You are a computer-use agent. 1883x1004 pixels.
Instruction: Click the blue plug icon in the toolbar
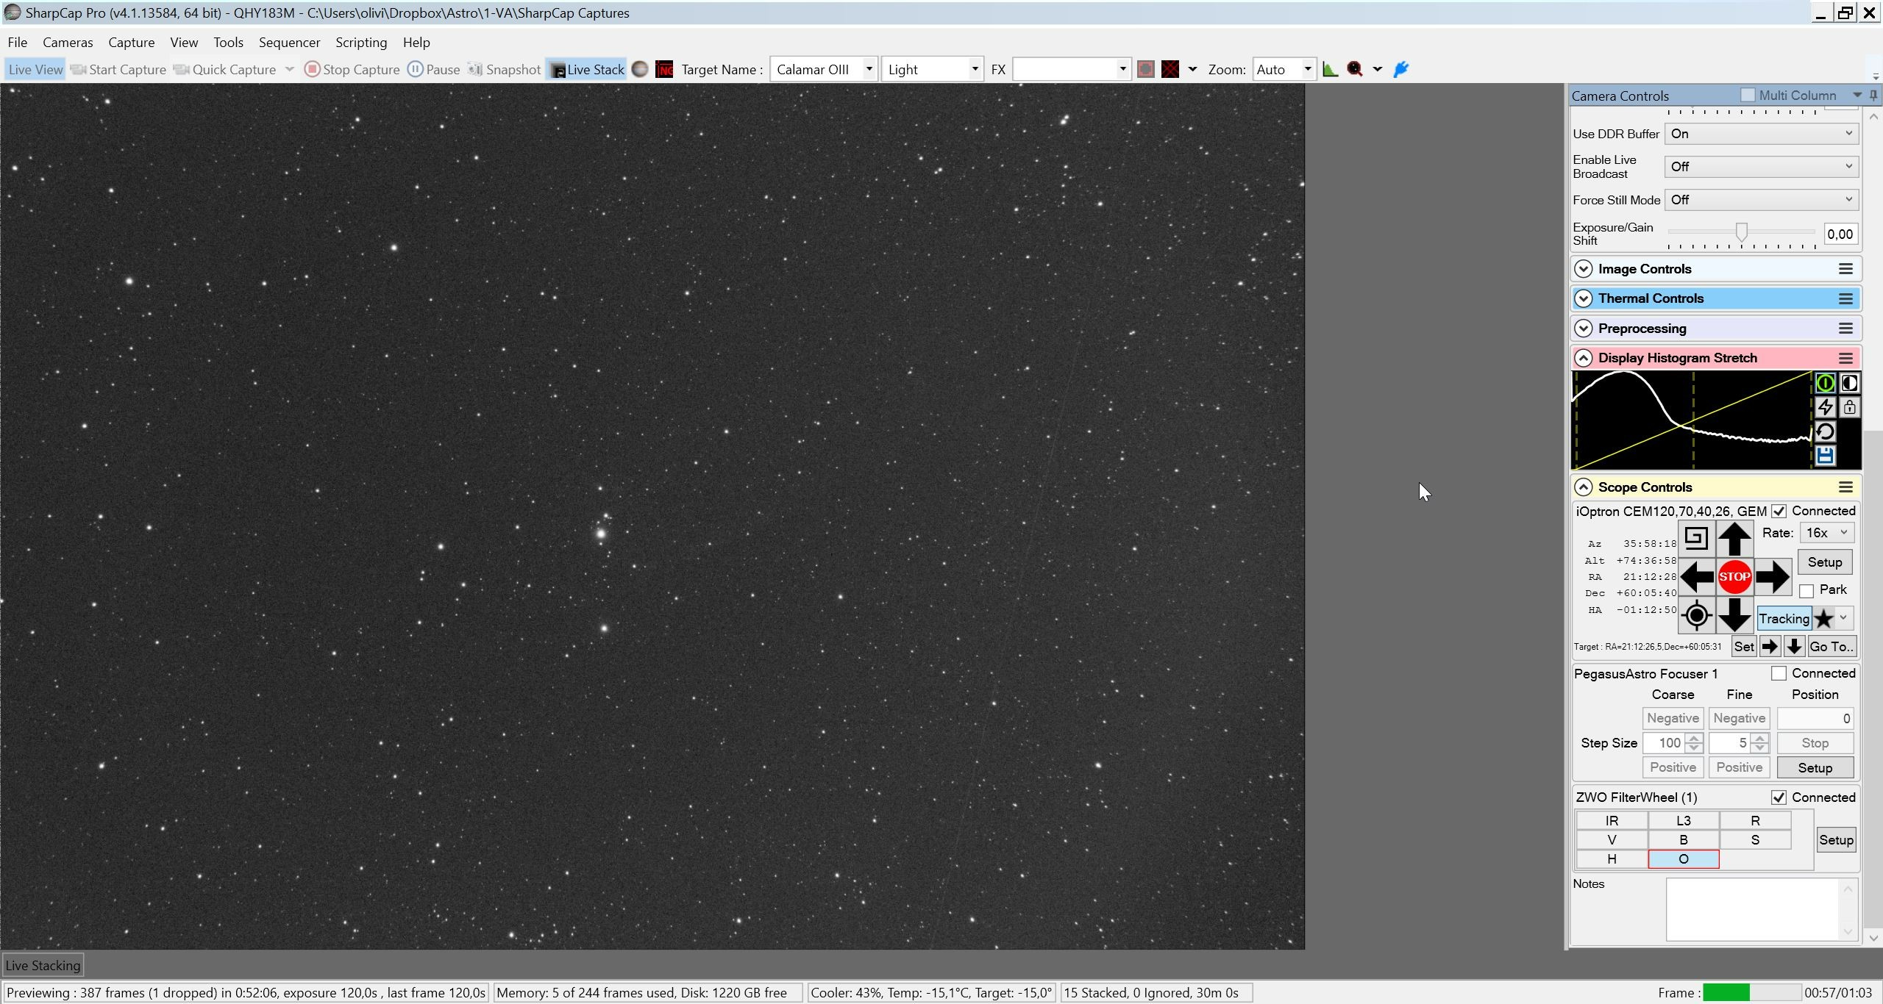point(1400,69)
